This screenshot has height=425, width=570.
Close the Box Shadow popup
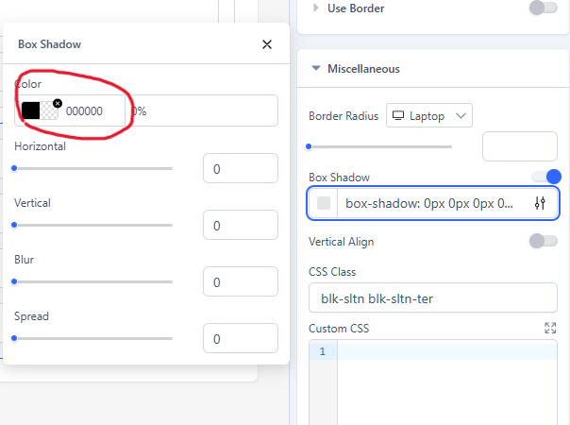point(267,44)
